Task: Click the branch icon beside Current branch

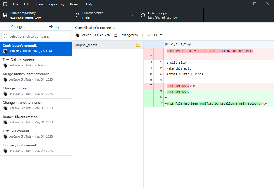Action: [x=77, y=15]
